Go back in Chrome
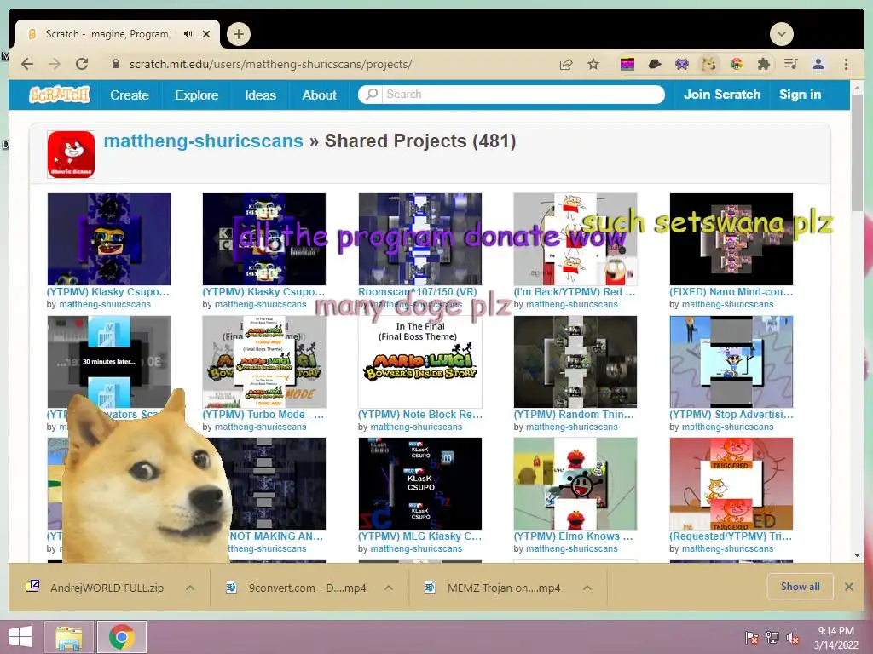 tap(27, 64)
